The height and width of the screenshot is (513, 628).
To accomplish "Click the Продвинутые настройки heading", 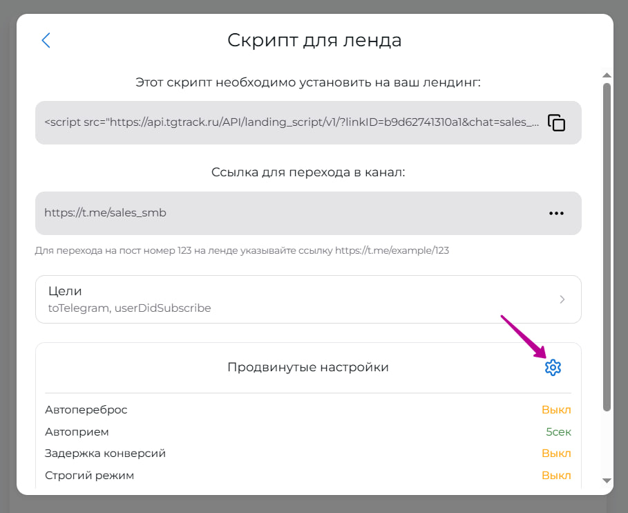I will coord(308,367).
